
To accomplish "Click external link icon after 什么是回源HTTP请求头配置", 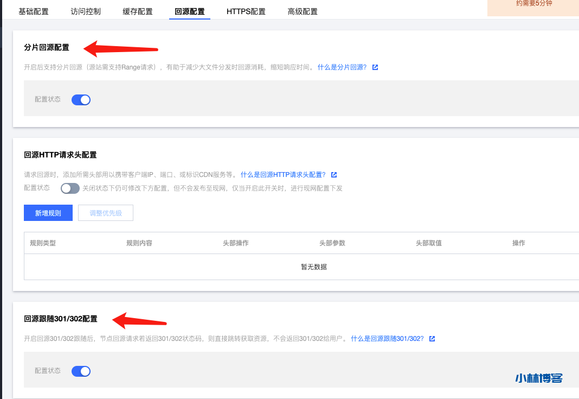I will [333, 174].
